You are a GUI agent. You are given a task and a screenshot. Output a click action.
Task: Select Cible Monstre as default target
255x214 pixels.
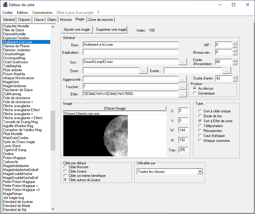[65, 167]
